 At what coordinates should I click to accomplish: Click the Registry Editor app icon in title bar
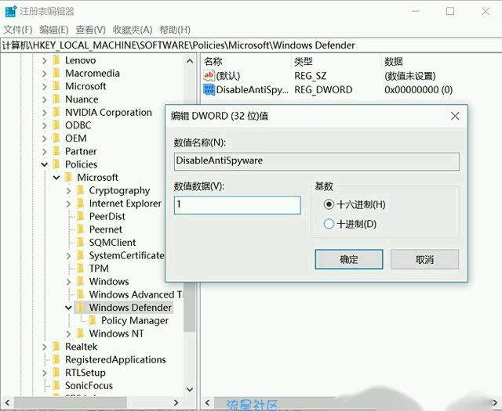coord(11,12)
